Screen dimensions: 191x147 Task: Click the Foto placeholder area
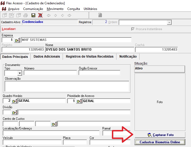pyautogui.click(x=160, y=102)
